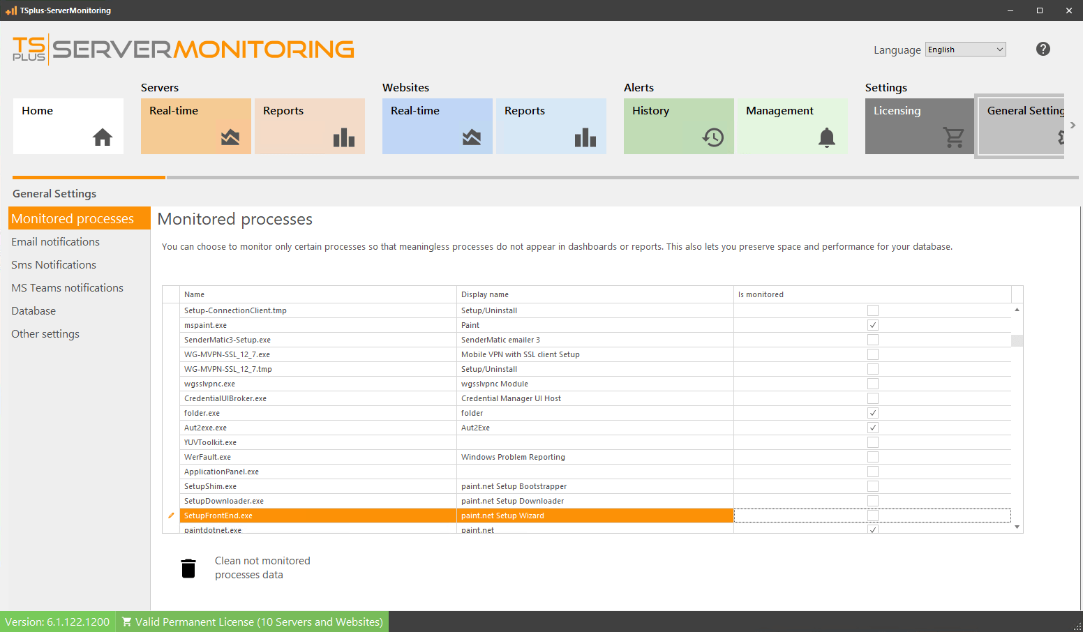Click the trash can clean icon
Screen dimensions: 1083x632
click(188, 569)
